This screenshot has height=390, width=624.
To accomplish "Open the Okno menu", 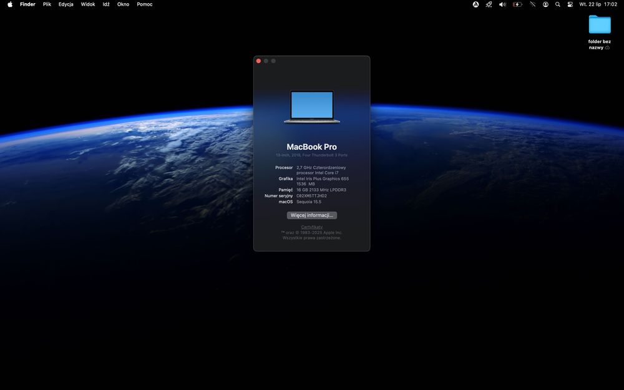I will [123, 4].
